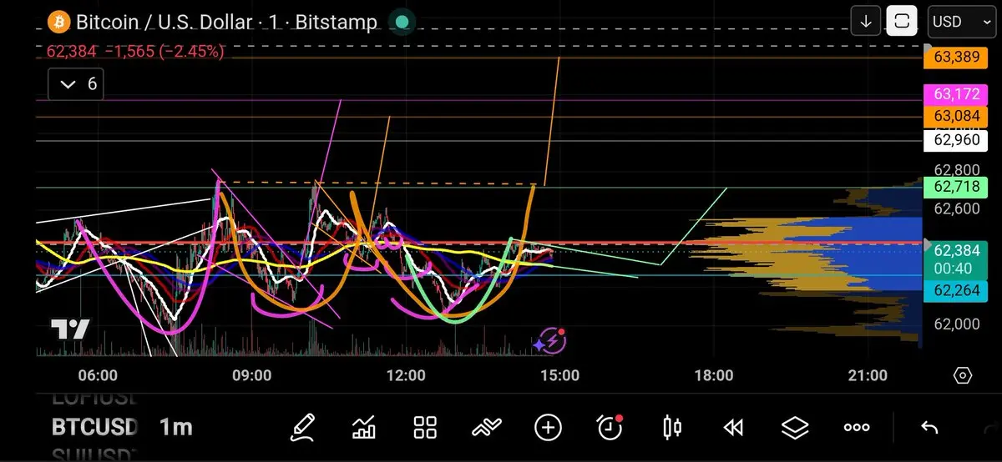The width and height of the screenshot is (1002, 462).
Task: Select the 62,960 white price label
Action: 956,140
